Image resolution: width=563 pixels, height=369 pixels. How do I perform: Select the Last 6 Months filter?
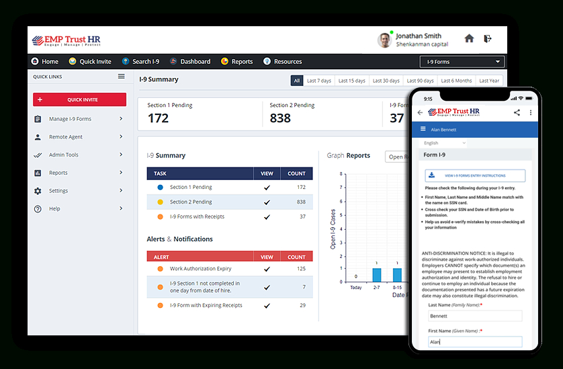click(456, 81)
